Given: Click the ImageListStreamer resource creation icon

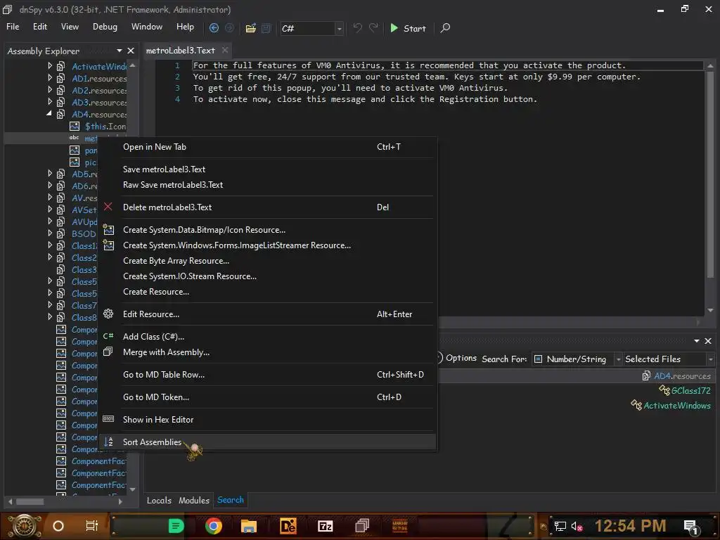Looking at the screenshot, I should pyautogui.click(x=108, y=245).
